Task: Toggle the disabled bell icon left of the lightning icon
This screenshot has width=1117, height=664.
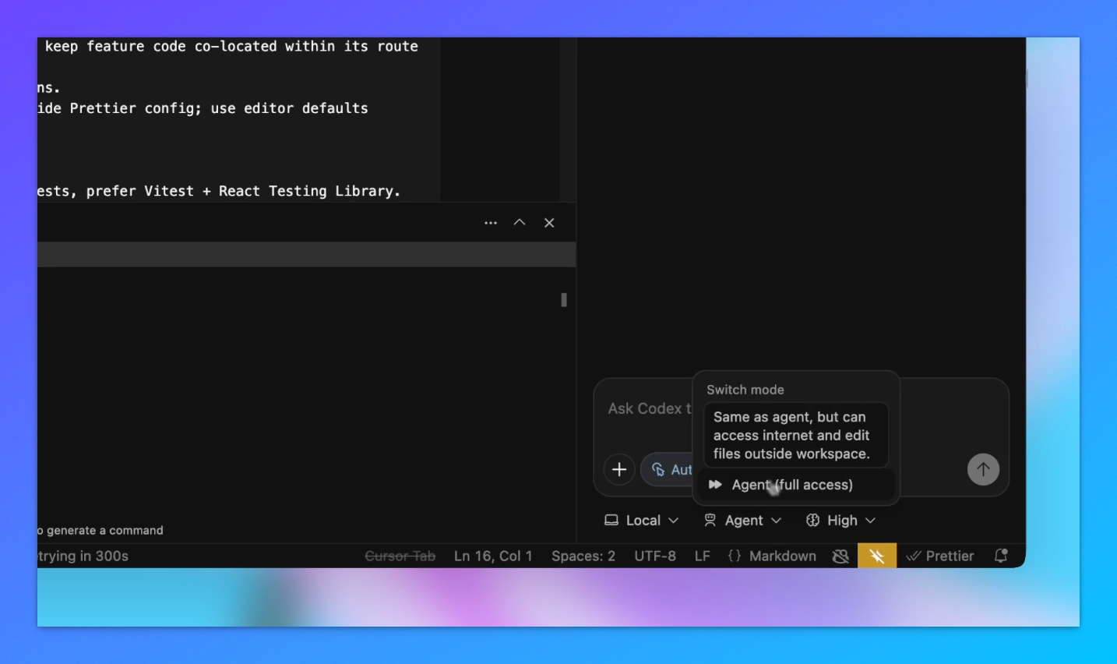Action: [840, 556]
